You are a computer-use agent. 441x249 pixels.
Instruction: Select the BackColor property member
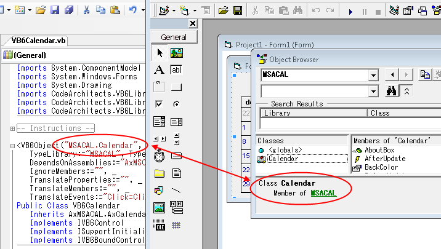tap(381, 167)
